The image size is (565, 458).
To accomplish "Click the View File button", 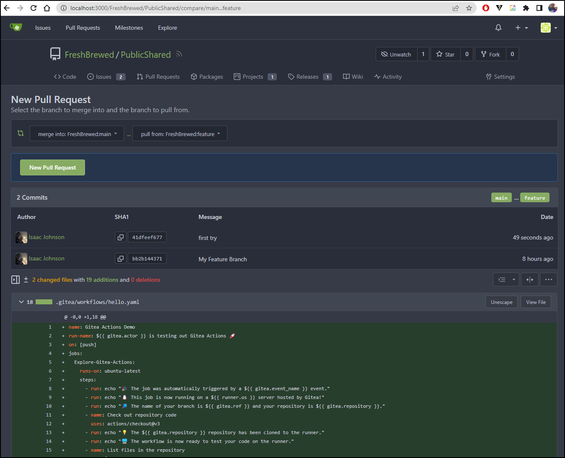I will click(x=536, y=302).
